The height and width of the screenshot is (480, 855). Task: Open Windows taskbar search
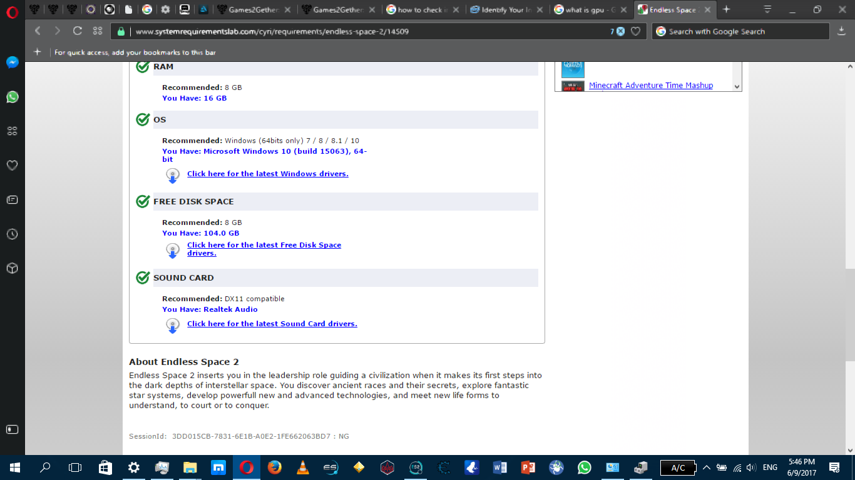click(x=45, y=467)
